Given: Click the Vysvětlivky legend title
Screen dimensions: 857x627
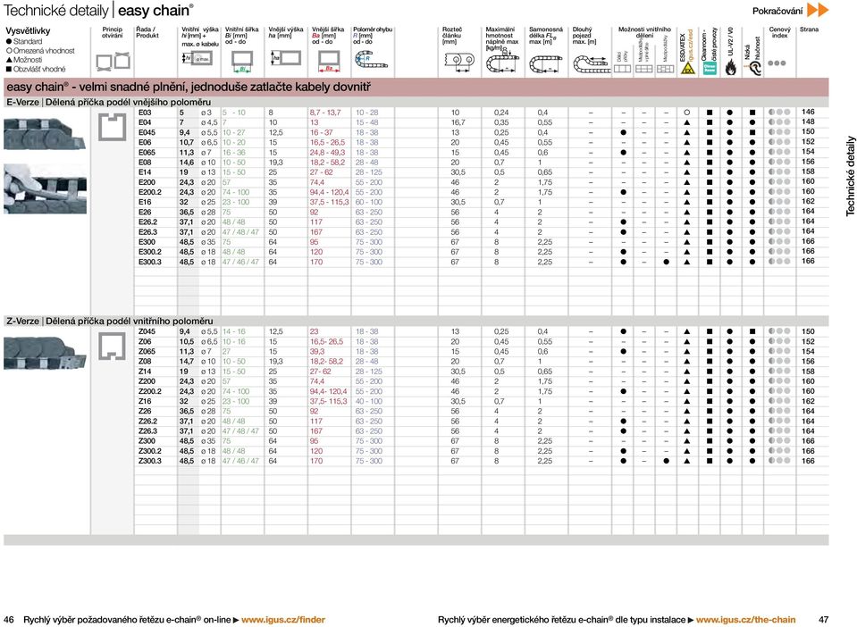Looking at the screenshot, I should [28, 31].
